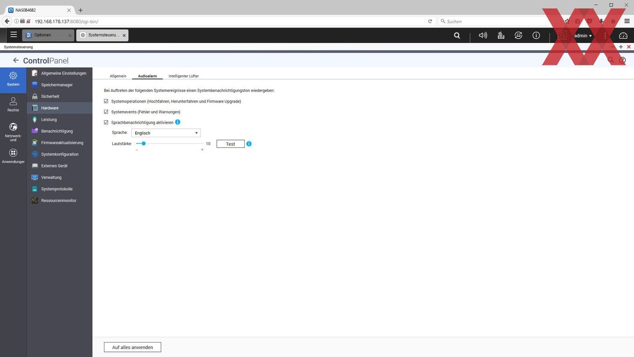The width and height of the screenshot is (634, 357).
Task: Click the minus sign under the volume slider
Action: (x=137, y=150)
